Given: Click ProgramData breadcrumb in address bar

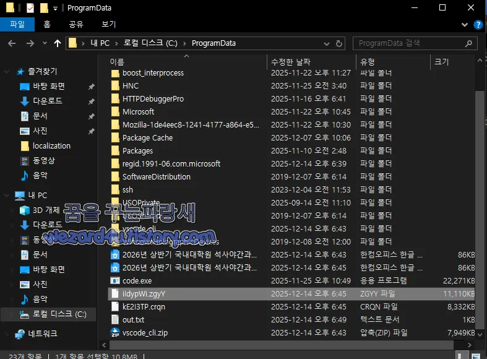Looking at the screenshot, I should tap(213, 43).
